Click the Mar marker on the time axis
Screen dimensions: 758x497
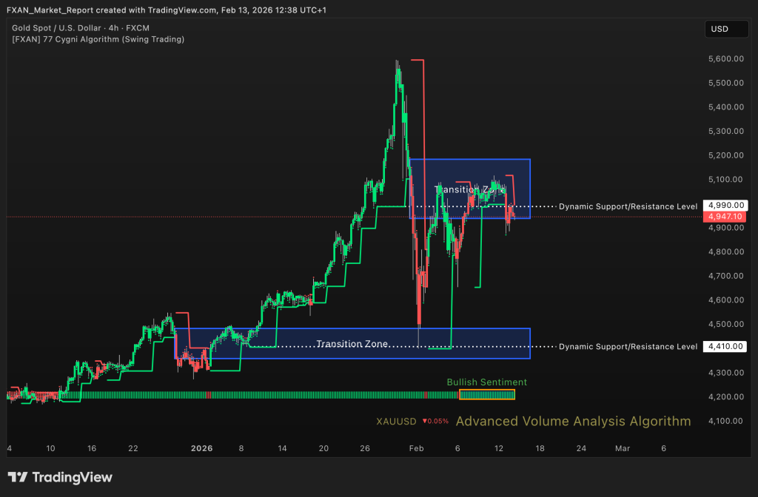(x=622, y=448)
